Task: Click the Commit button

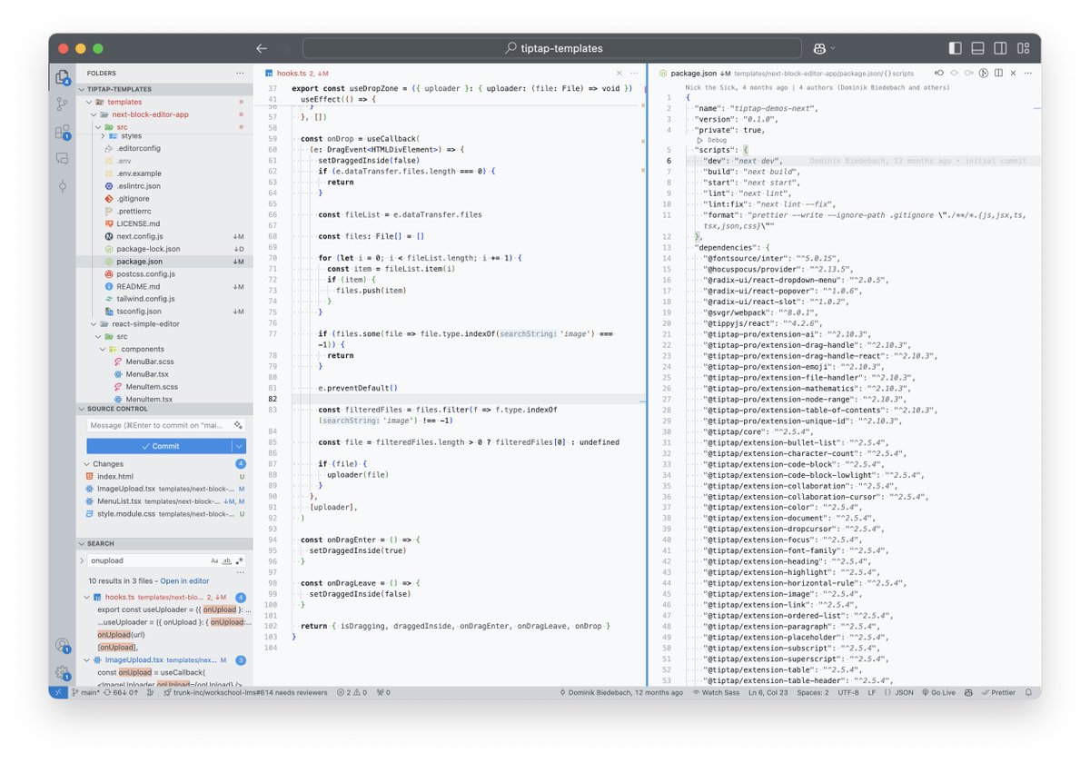Action: [159, 446]
